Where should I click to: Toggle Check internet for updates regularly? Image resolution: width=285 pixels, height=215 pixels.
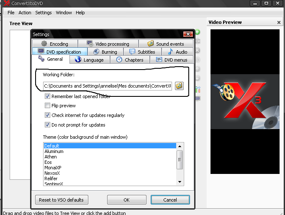click(47, 115)
